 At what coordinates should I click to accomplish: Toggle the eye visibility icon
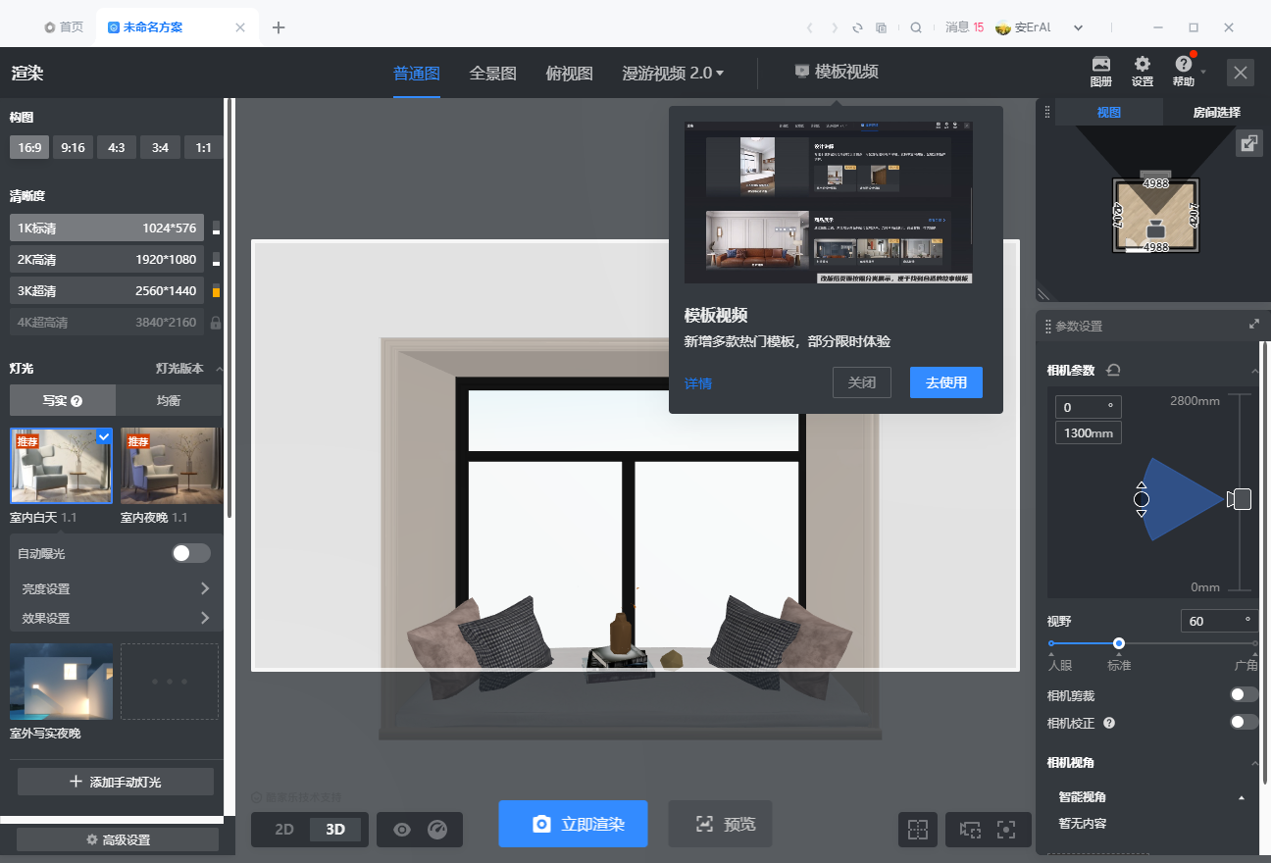coord(402,830)
